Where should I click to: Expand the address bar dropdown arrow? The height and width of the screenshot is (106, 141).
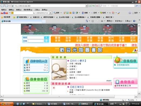[x=86, y=6]
